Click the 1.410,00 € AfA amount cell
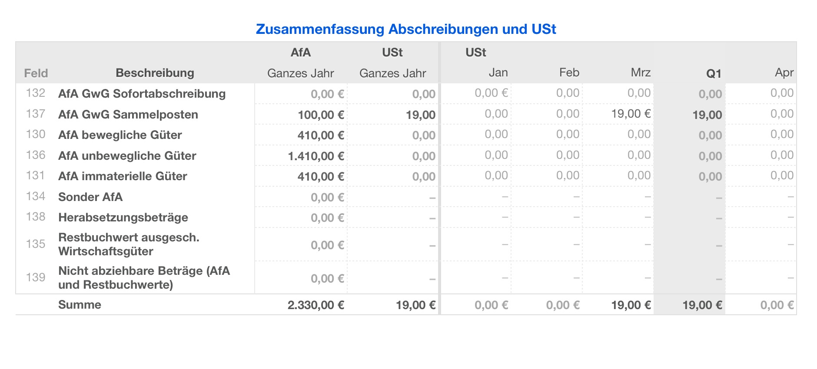The height and width of the screenshot is (369, 817). pos(316,156)
